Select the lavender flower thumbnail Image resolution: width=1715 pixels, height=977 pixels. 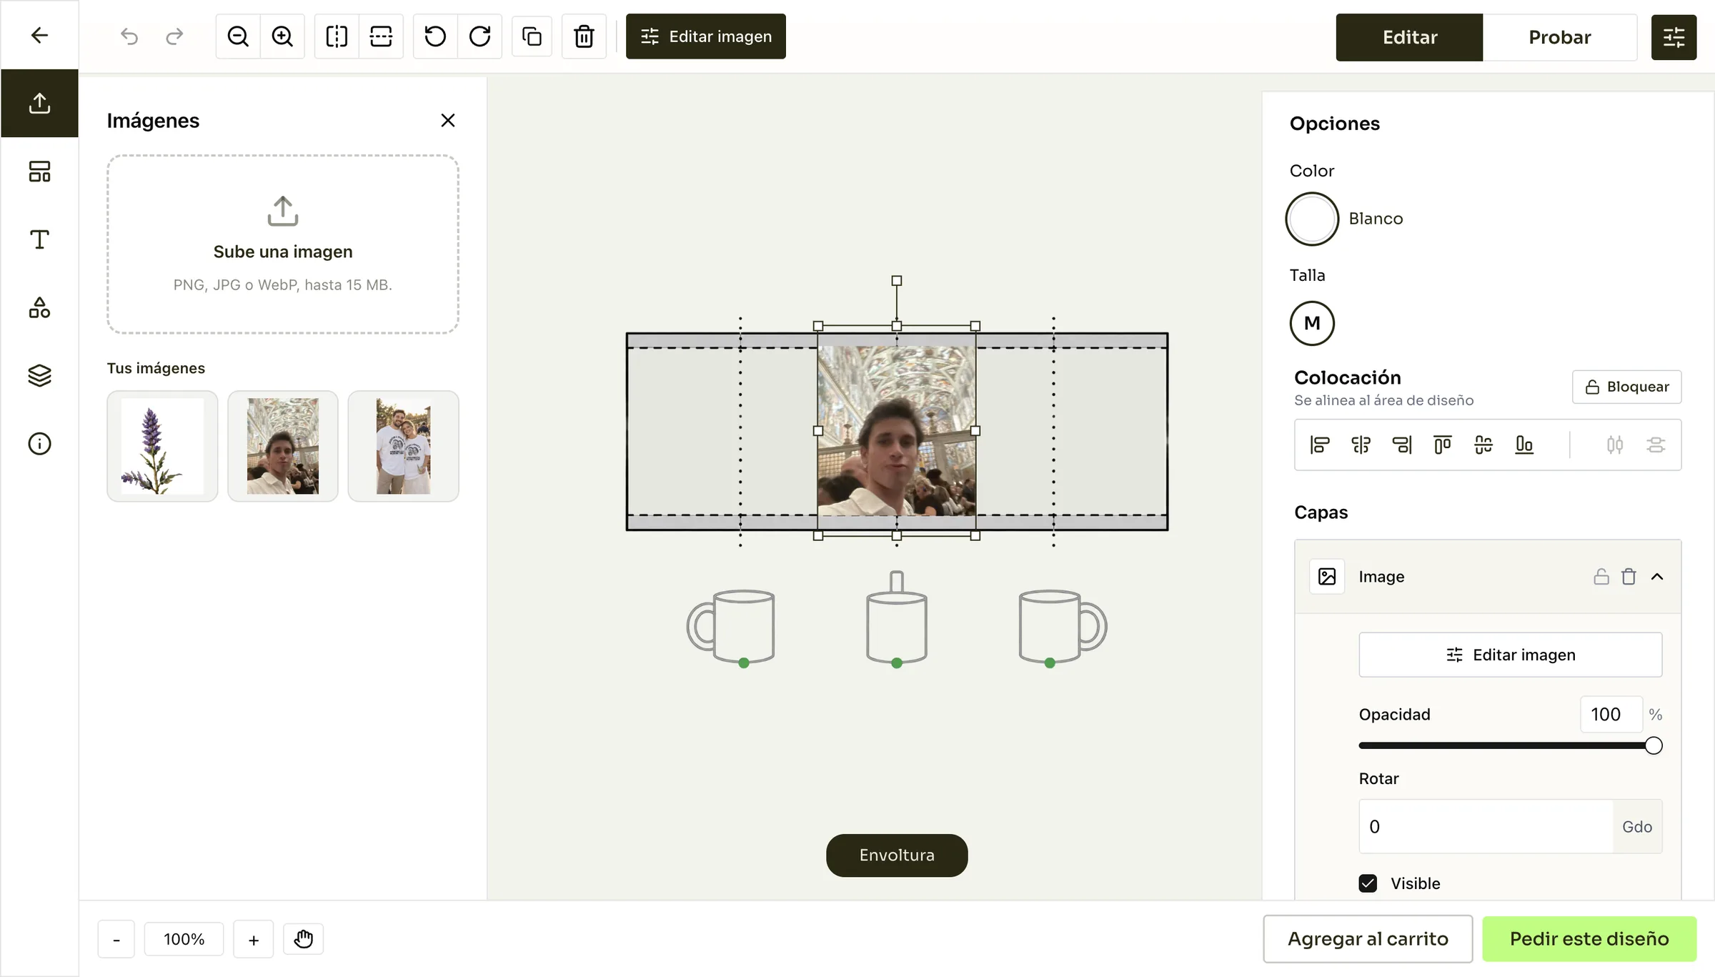[x=162, y=446]
